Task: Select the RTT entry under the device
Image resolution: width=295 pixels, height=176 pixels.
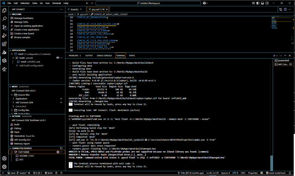Action: click(21, 159)
